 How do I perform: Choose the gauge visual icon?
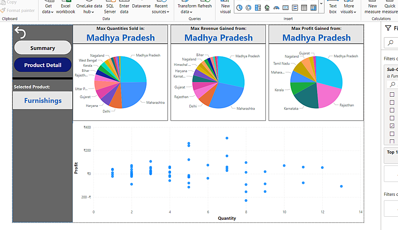coord(276,8)
